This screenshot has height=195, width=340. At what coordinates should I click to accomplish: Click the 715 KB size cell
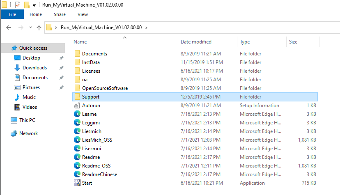coord(309,183)
